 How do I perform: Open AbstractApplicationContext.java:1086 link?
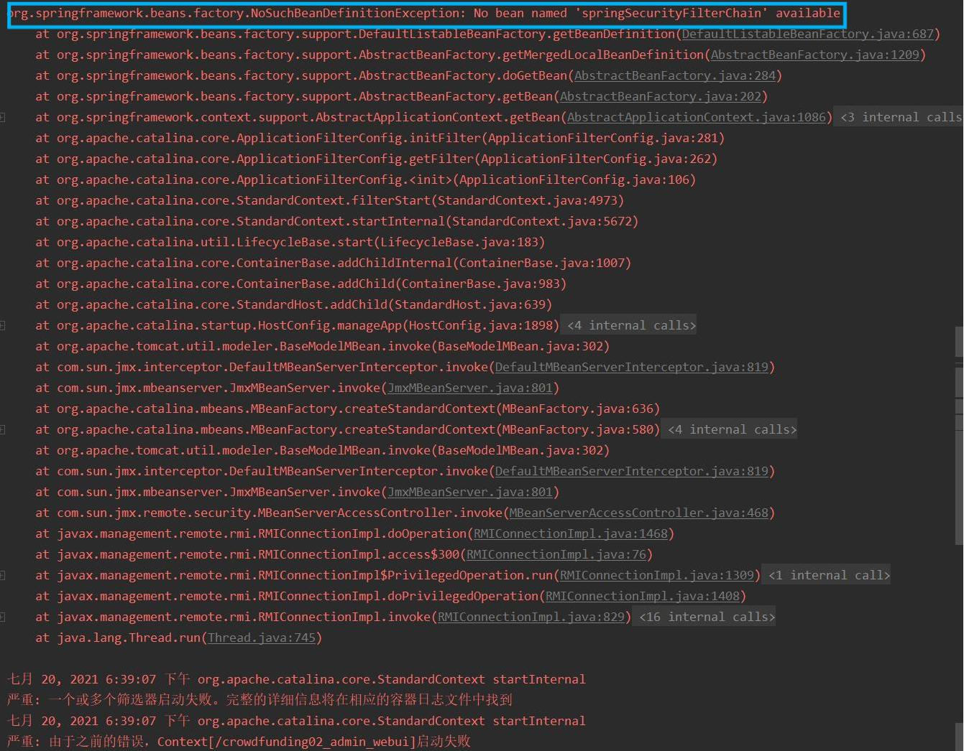click(x=696, y=117)
